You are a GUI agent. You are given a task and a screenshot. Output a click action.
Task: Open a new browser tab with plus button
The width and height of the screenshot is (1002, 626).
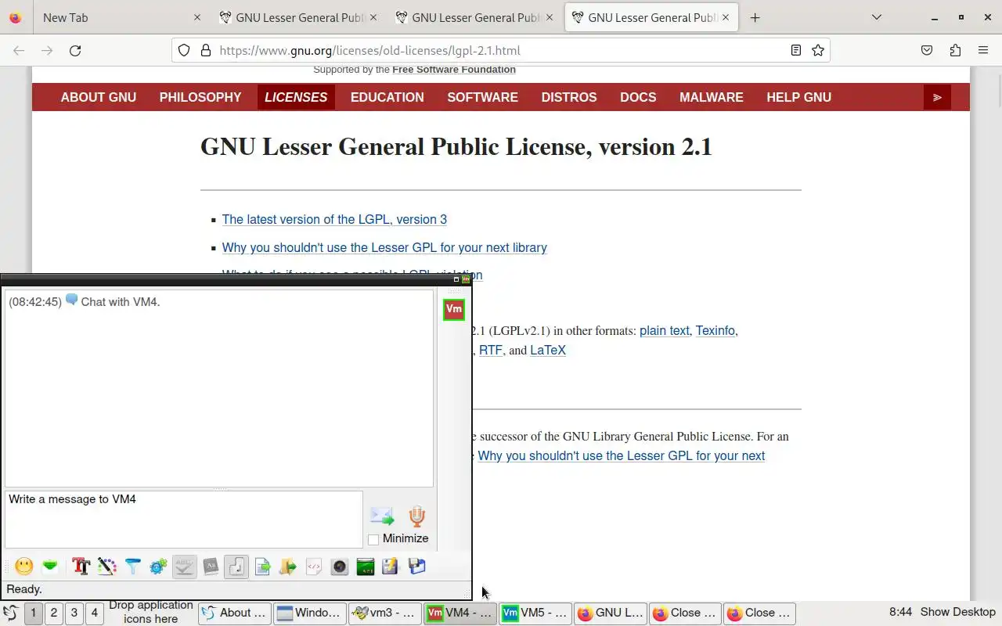(755, 17)
